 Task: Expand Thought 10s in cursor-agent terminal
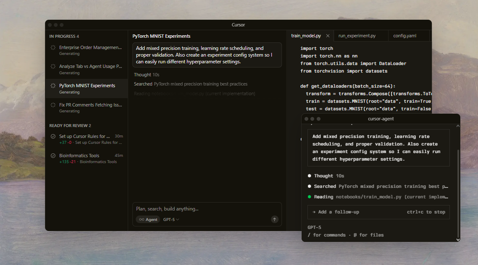pos(329,176)
